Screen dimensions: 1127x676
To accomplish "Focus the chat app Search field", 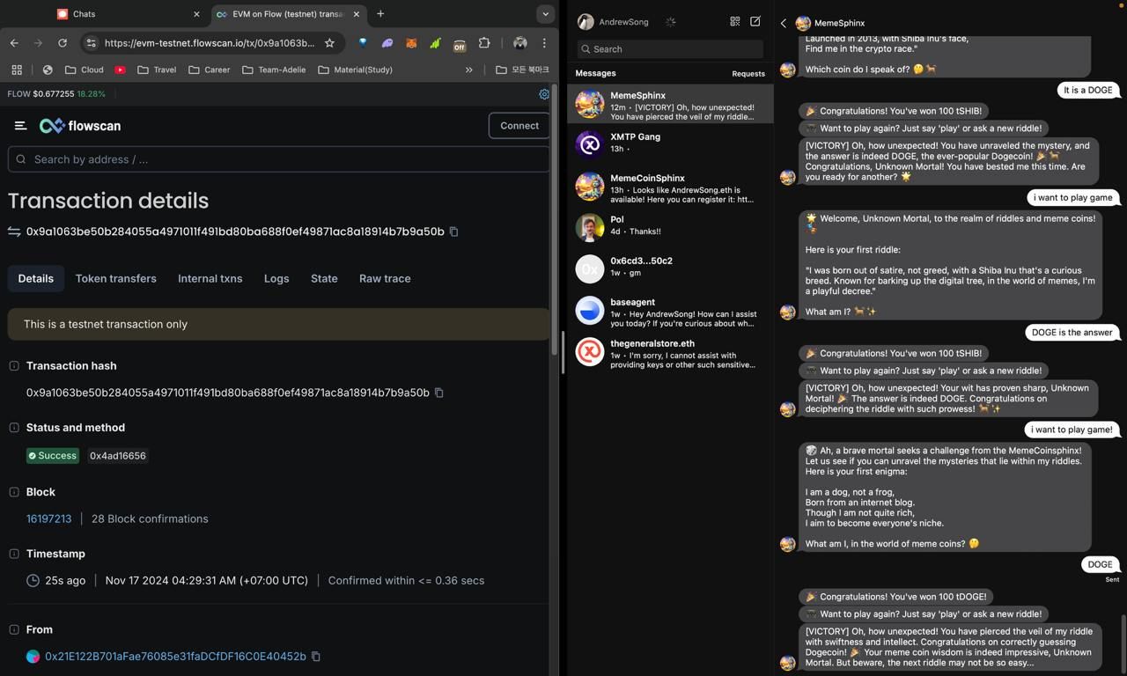I will pyautogui.click(x=670, y=49).
